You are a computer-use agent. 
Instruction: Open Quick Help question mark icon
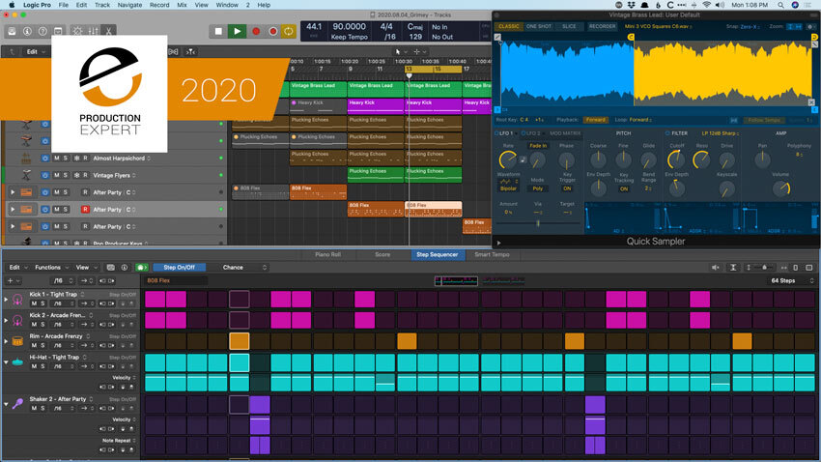[x=42, y=32]
